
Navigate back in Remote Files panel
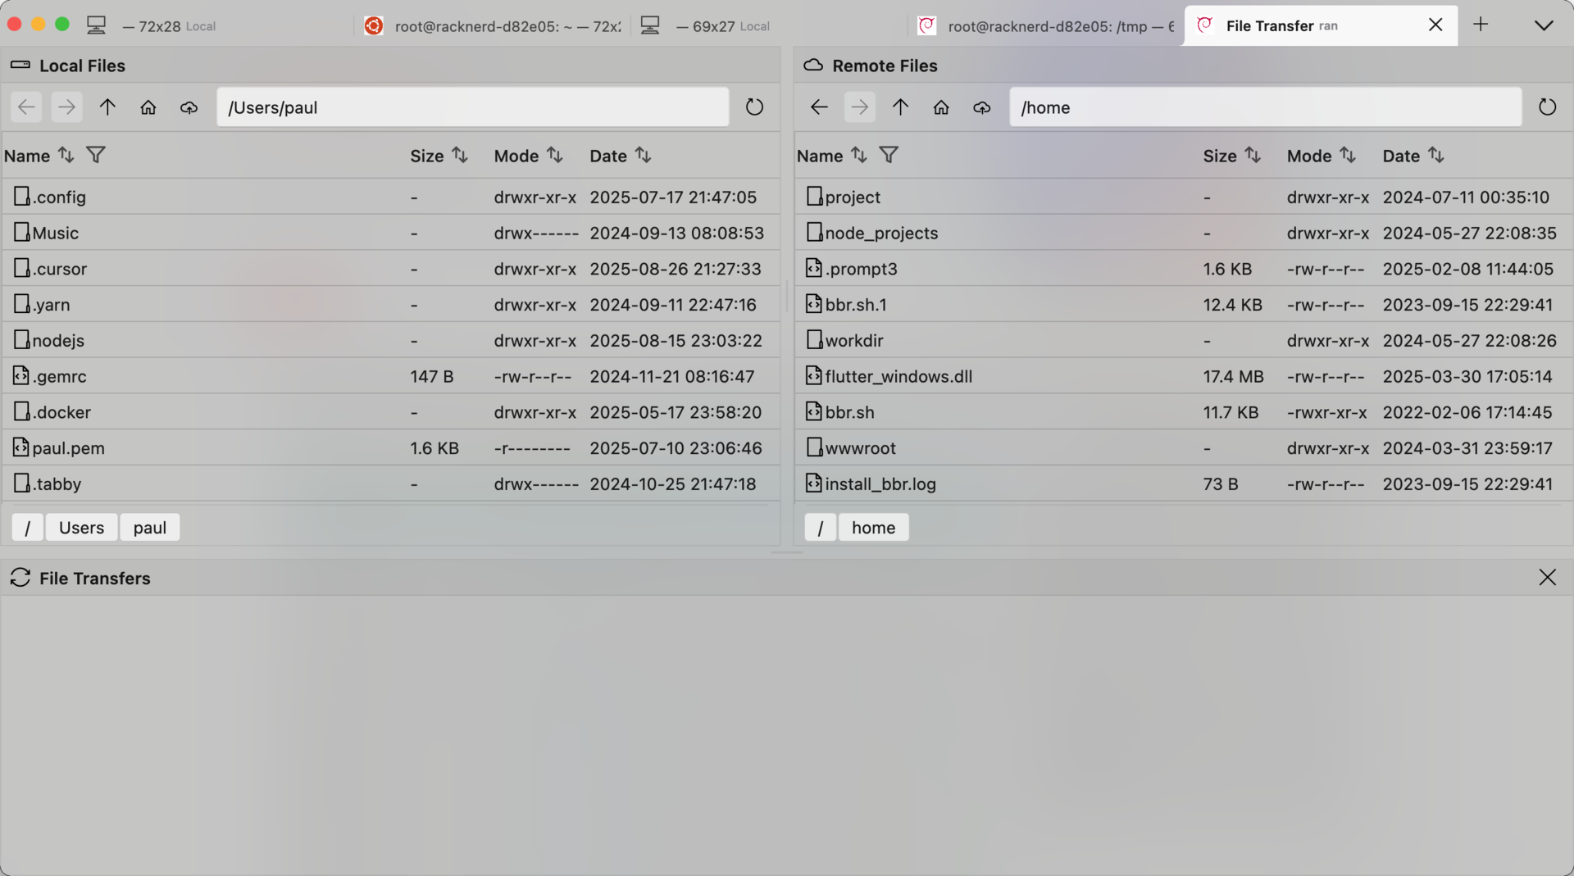point(819,107)
